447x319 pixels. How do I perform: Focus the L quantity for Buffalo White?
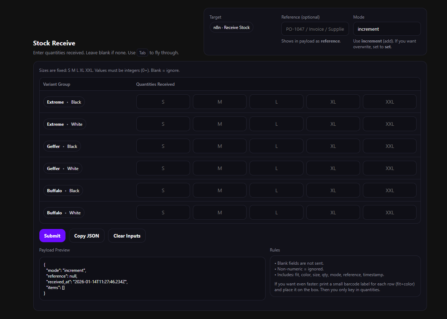pyautogui.click(x=276, y=213)
